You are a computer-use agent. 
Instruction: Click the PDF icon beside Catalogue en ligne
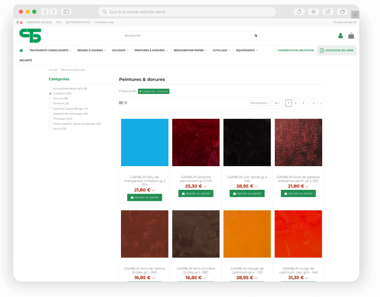coord(322,50)
